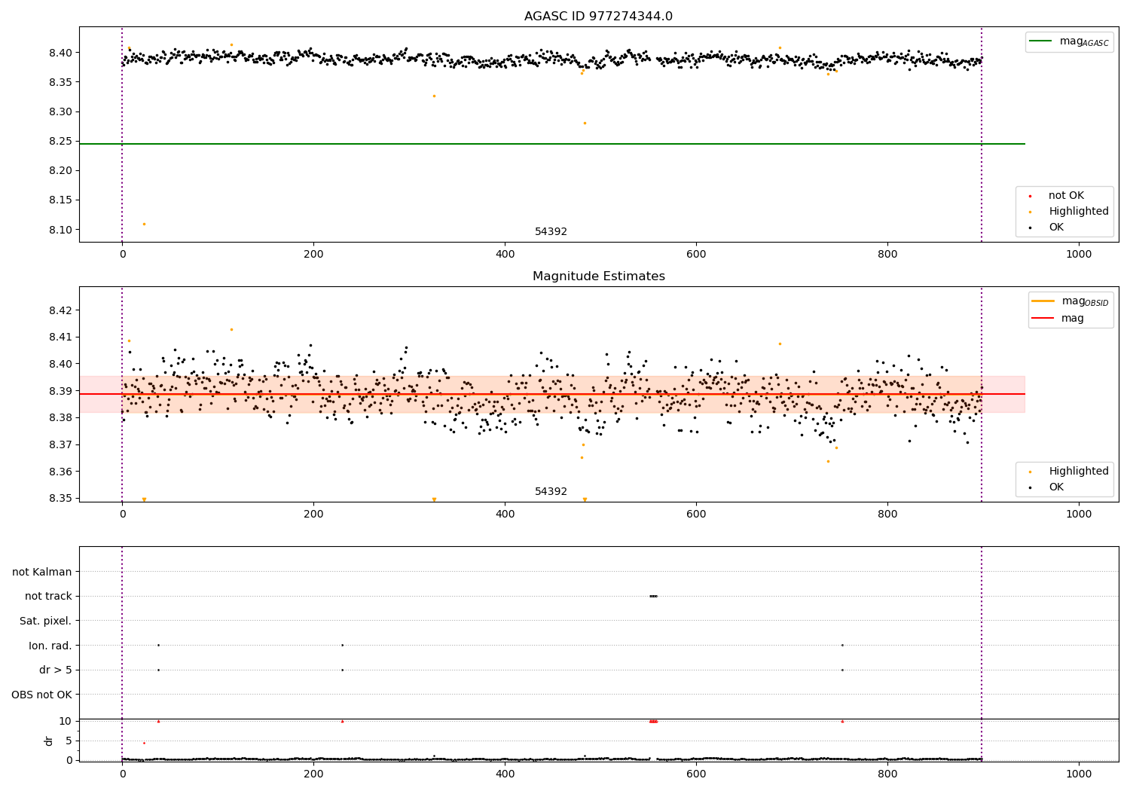Viewport: 1130px width, 791px height.
Task: Click the title 'AGASC ID 977274344.0'
Action: [598, 17]
